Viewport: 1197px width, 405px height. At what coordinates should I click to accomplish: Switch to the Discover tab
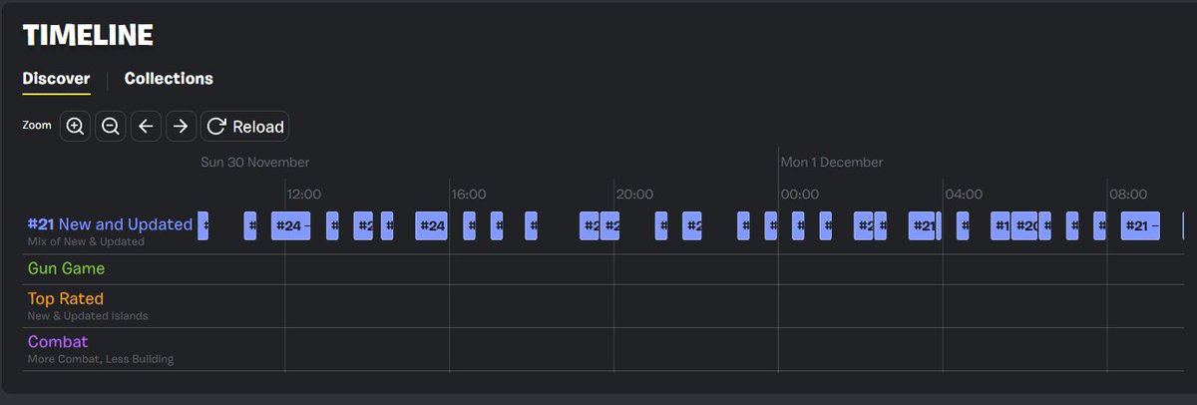[x=57, y=79]
